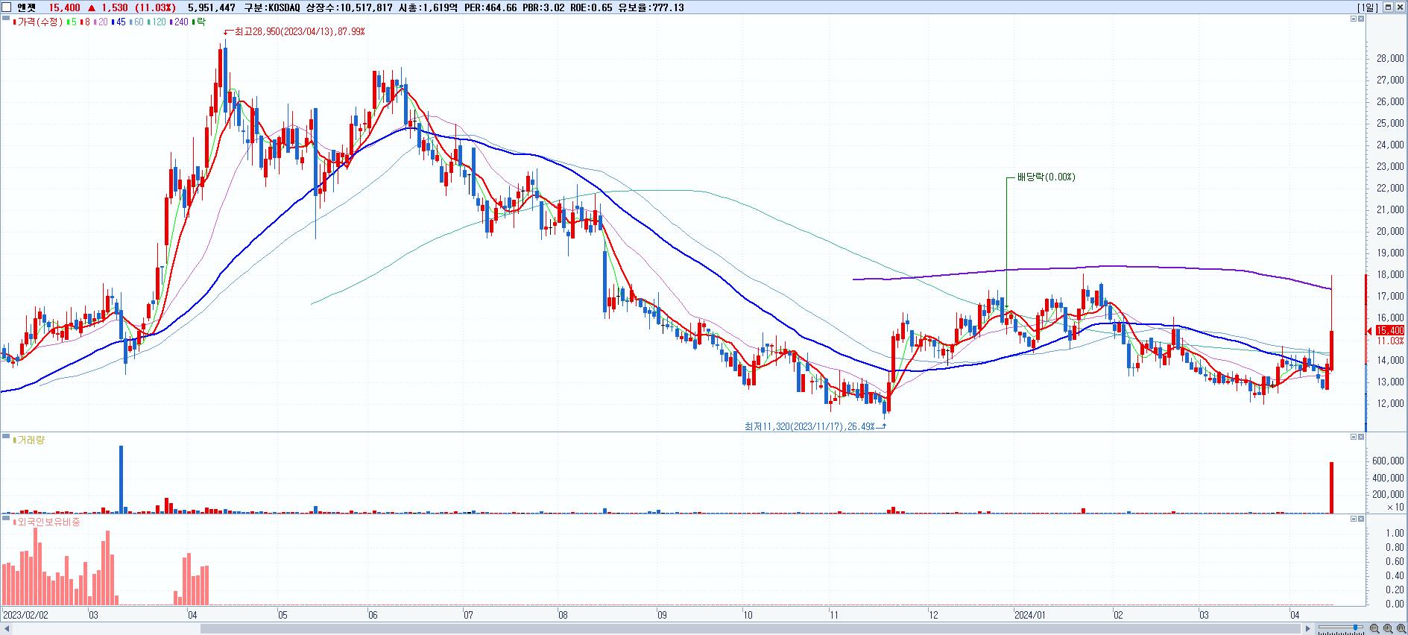Close the price chart pane
1408x635 pixels.
[x=1361, y=19]
